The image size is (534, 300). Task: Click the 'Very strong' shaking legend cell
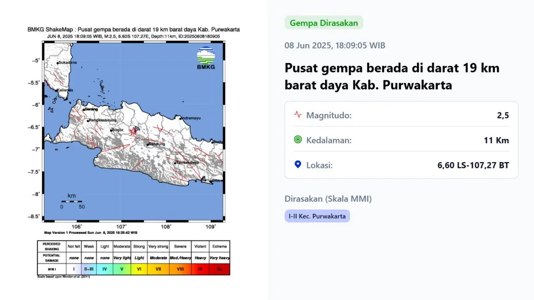(x=158, y=246)
